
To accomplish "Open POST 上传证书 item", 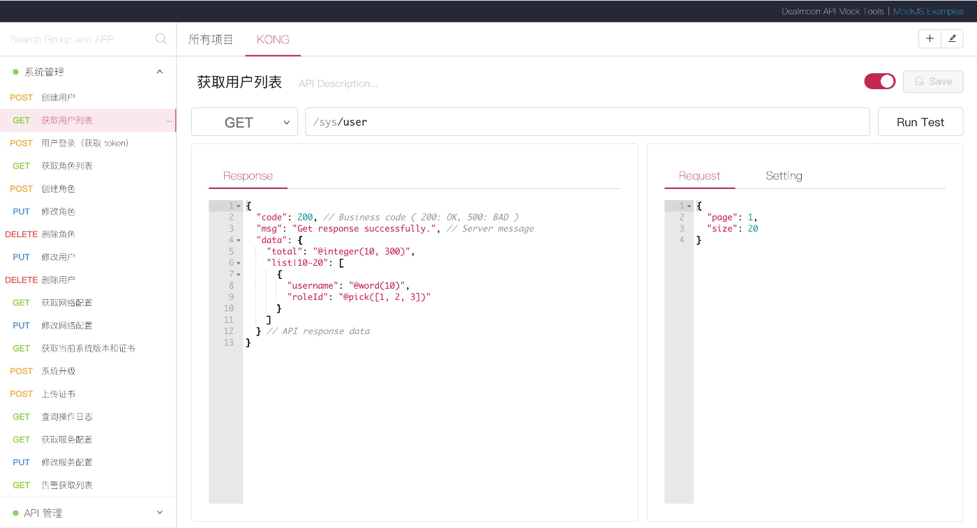I will tap(88, 394).
